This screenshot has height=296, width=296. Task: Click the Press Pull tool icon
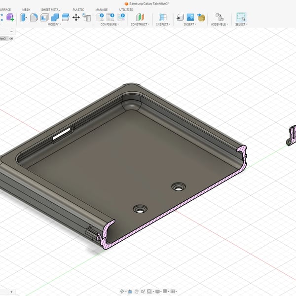(x=23, y=17)
